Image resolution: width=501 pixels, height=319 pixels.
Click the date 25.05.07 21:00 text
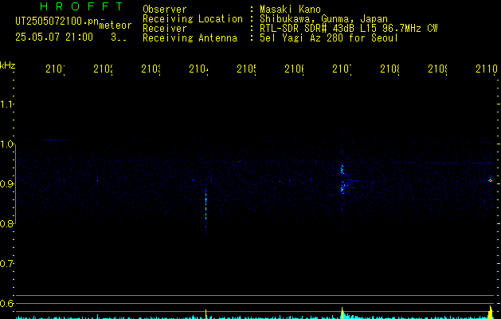tap(54, 37)
